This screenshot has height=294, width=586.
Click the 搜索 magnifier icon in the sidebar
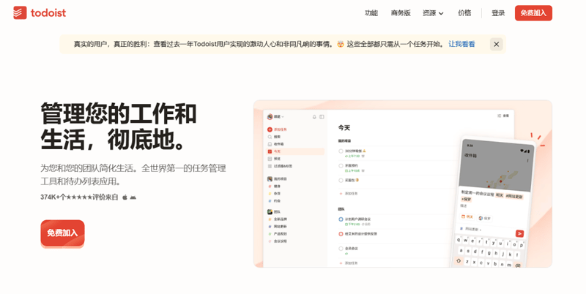coord(270,137)
